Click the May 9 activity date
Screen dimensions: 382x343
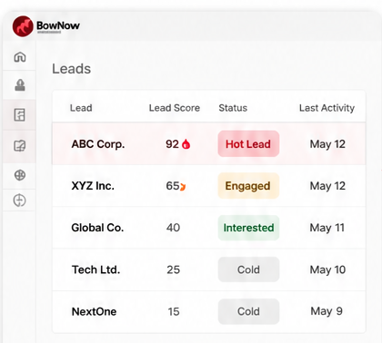tap(327, 311)
